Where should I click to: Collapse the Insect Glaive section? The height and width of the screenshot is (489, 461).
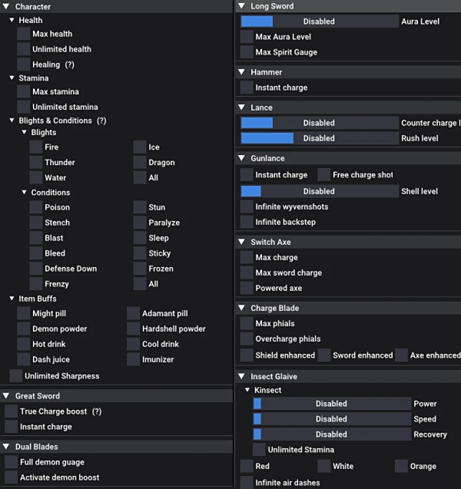[241, 376]
